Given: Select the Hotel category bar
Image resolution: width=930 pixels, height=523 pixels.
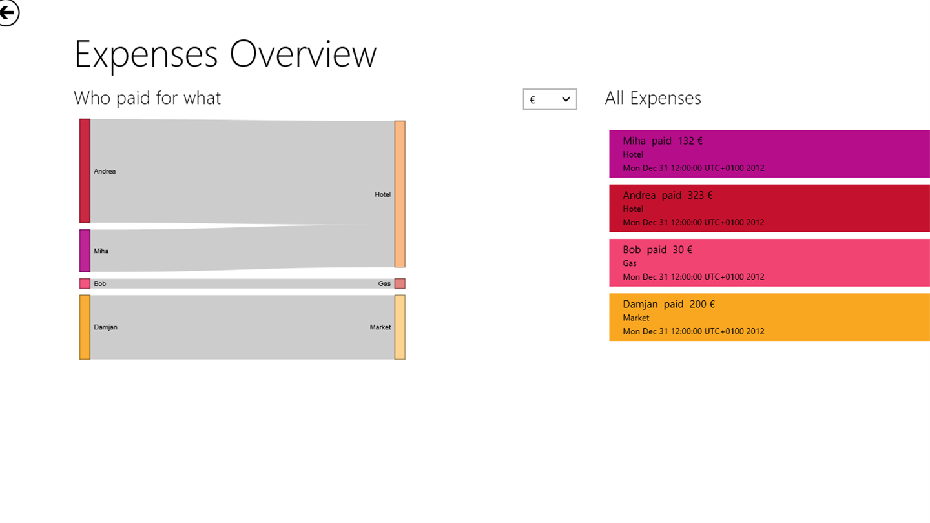Looking at the screenshot, I should click(x=400, y=194).
